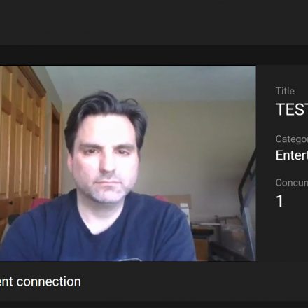Click the Concurrent viewers label
Image resolution: width=308 pixels, height=308 pixels.
coord(292,183)
